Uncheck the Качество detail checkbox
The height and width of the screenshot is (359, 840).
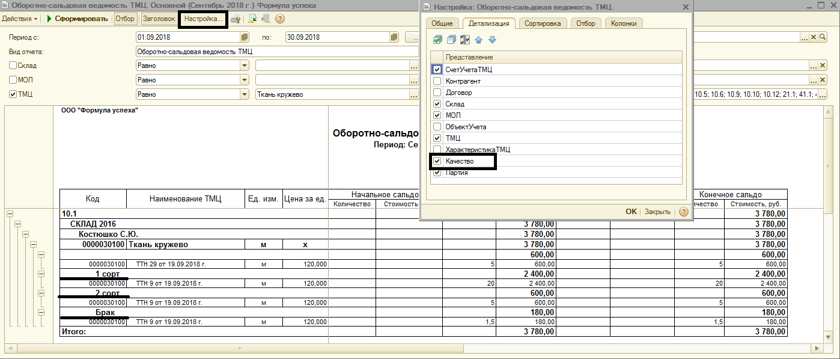coord(437,161)
